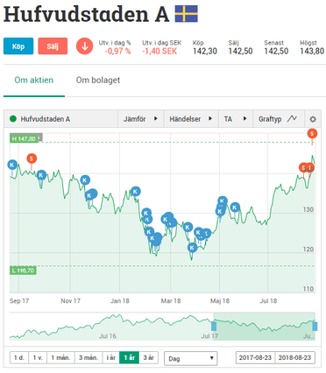Click the -1,40 SEK change value
326x373 pixels.
click(159, 52)
